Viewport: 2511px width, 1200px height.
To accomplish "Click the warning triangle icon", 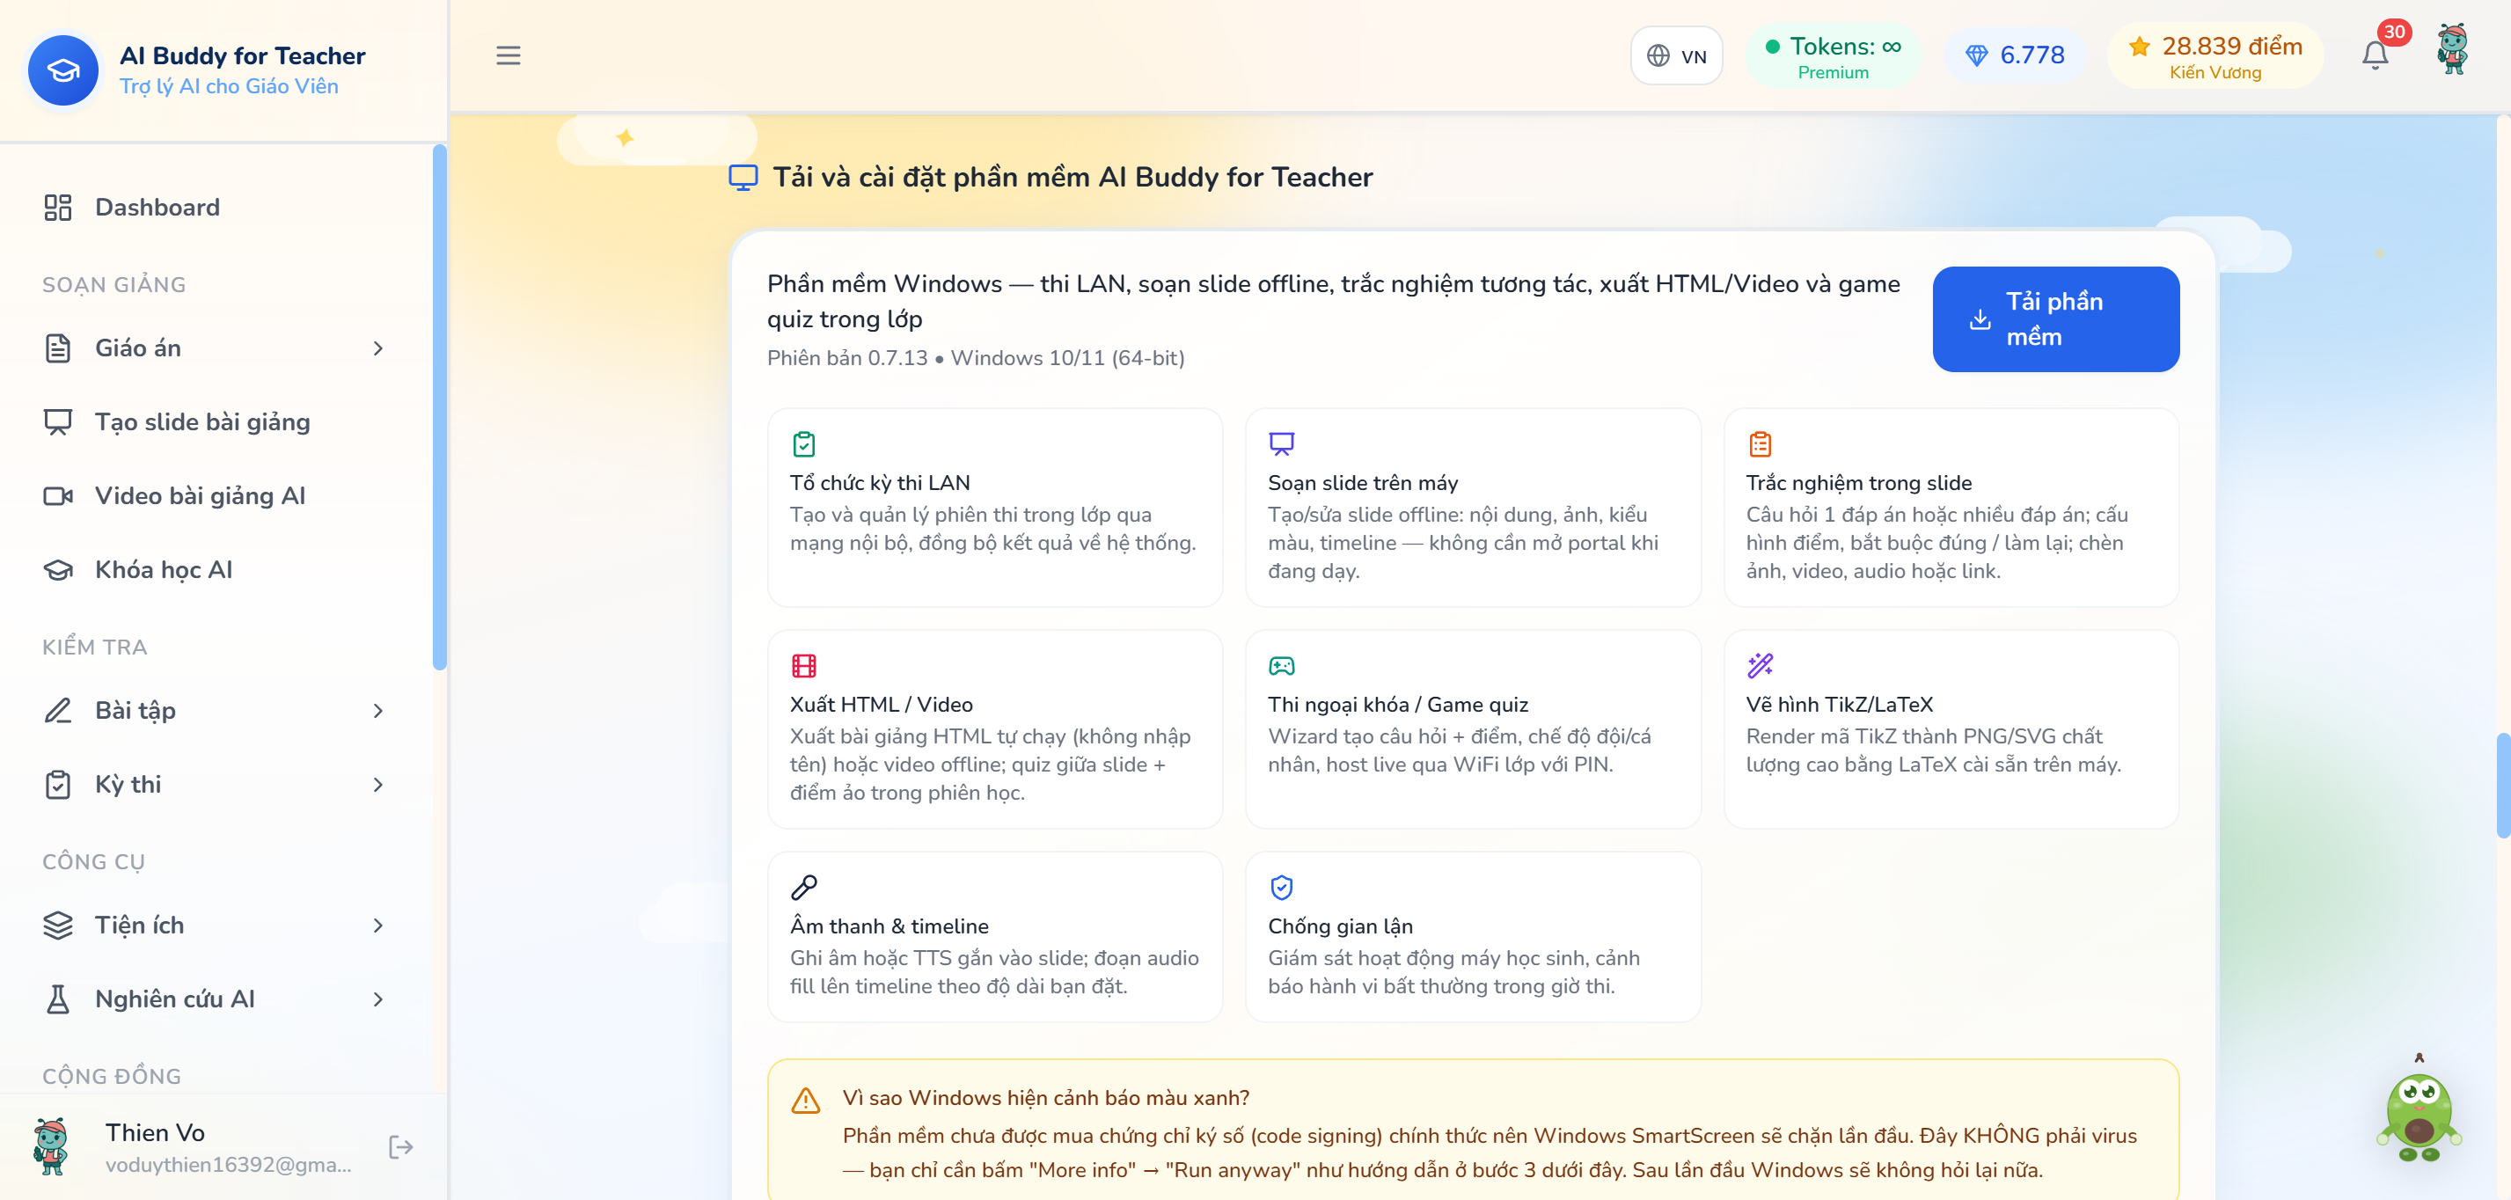I will click(x=805, y=1101).
